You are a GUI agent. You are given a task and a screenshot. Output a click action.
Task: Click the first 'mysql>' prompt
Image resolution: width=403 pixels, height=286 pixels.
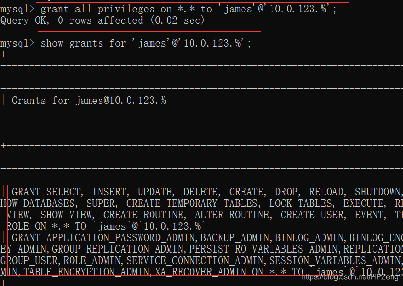pyautogui.click(x=17, y=9)
